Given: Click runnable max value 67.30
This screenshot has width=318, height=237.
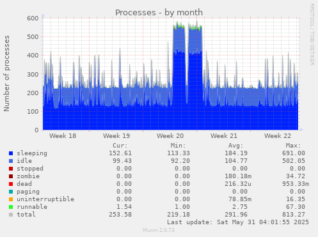Looking at the screenshot, I should (x=296, y=207).
